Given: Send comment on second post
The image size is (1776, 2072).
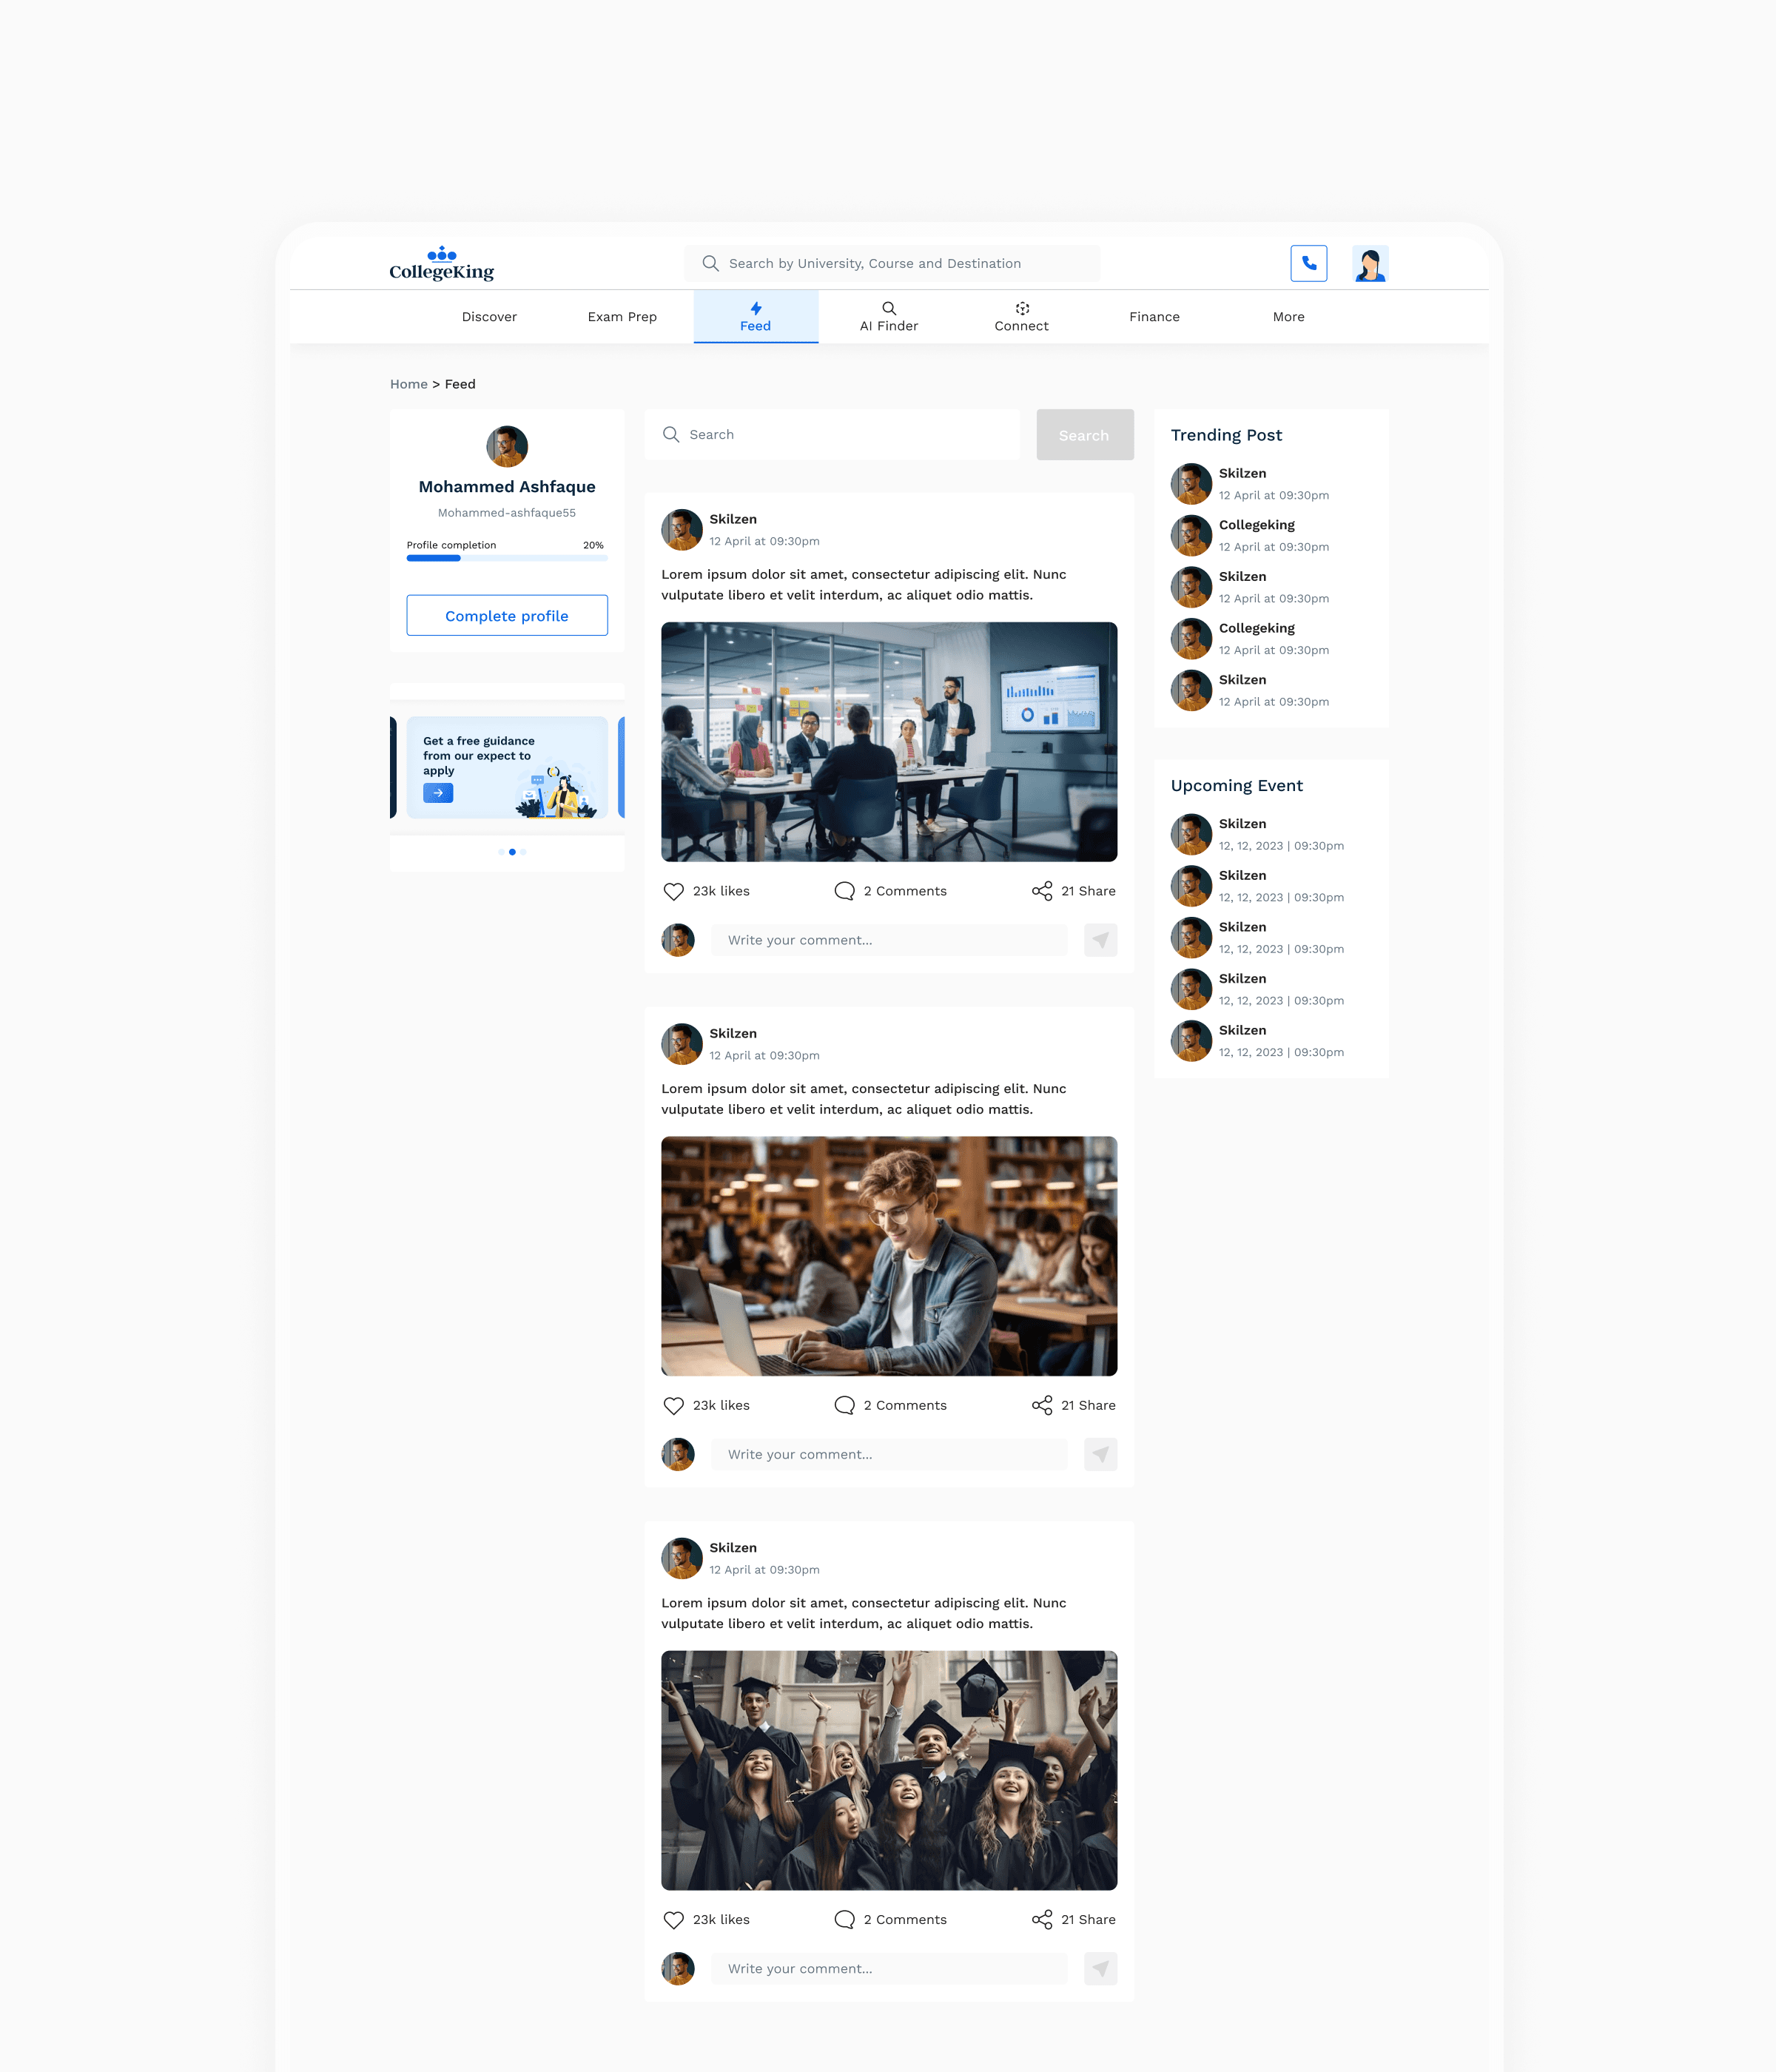Looking at the screenshot, I should 1100,1454.
